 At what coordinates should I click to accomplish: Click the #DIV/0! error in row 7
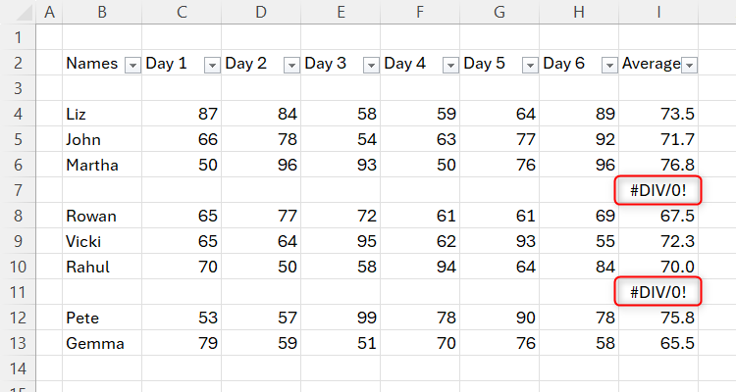[658, 190]
